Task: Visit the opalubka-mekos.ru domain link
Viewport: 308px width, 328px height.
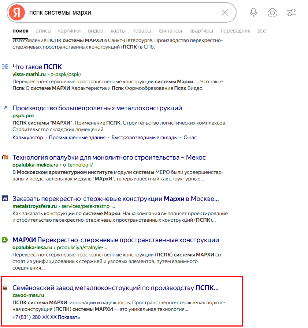Action: point(35,165)
